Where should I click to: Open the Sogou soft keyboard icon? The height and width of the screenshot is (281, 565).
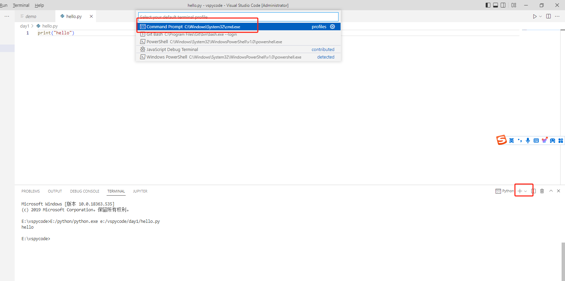coord(536,140)
